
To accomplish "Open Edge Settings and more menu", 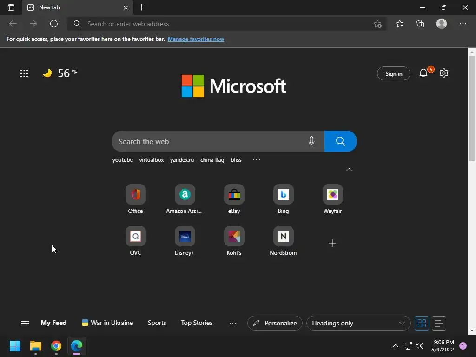I will point(463,24).
